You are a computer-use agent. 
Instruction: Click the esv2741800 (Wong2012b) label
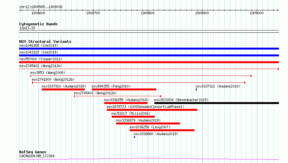[53, 79]
